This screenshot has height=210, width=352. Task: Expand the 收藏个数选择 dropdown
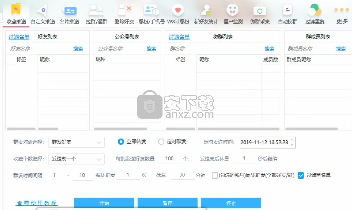(x=76, y=159)
